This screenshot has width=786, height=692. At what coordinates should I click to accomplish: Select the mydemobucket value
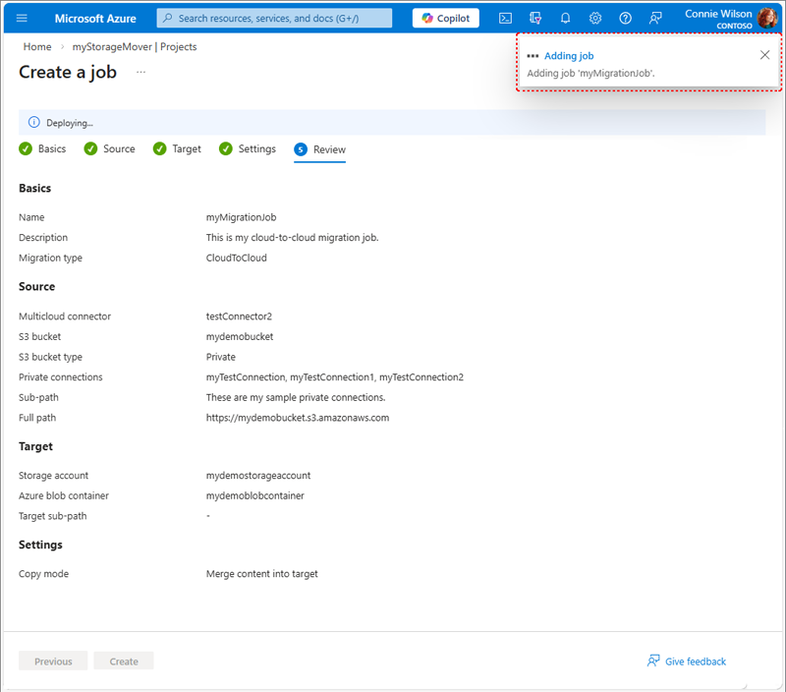pos(240,336)
